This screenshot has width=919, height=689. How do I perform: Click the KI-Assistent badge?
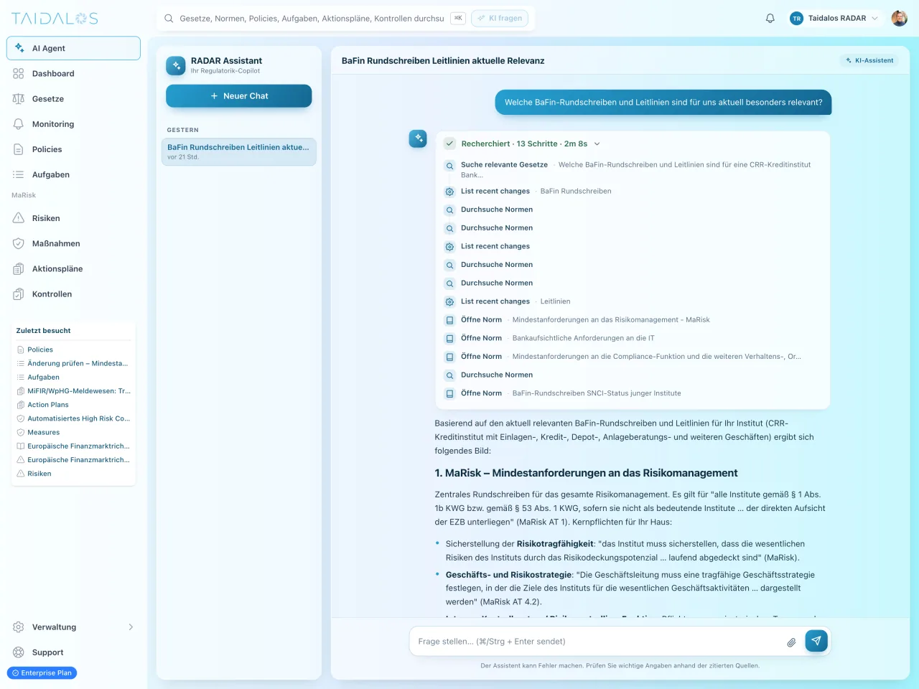pyautogui.click(x=870, y=61)
